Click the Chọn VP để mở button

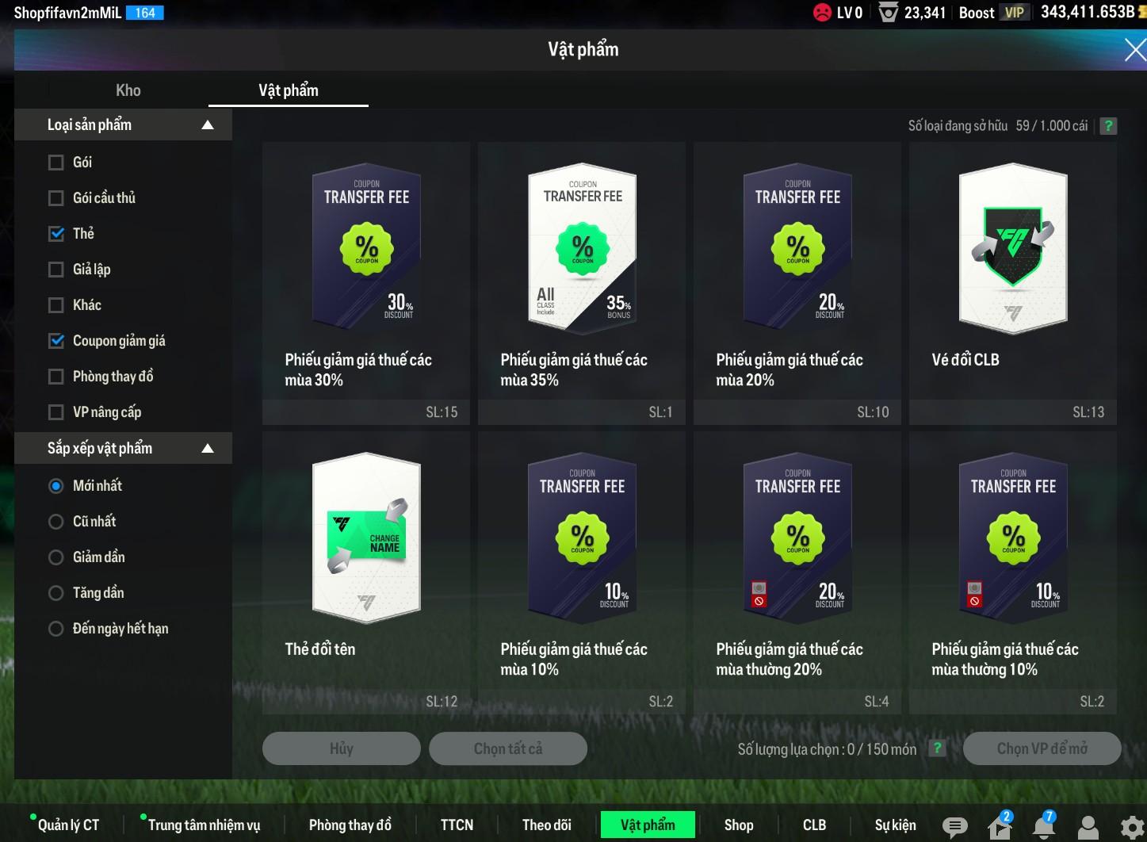[x=1042, y=748]
